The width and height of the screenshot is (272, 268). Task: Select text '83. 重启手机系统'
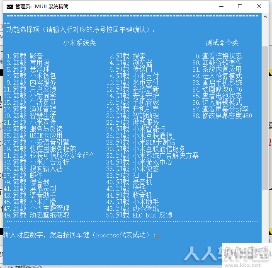[217, 83]
